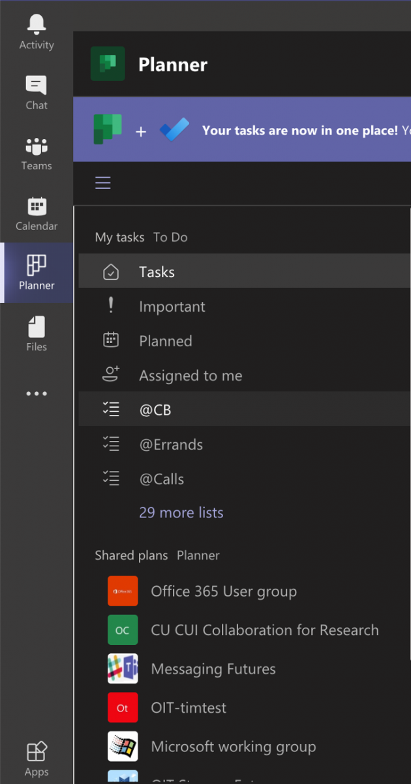Open Files in the left rail
Image resolution: width=411 pixels, height=784 pixels.
click(37, 333)
